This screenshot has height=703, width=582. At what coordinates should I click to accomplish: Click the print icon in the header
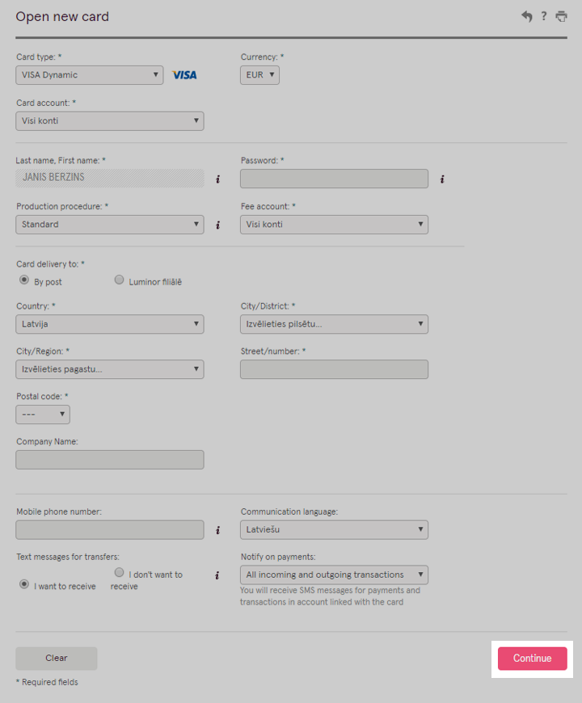tap(562, 15)
